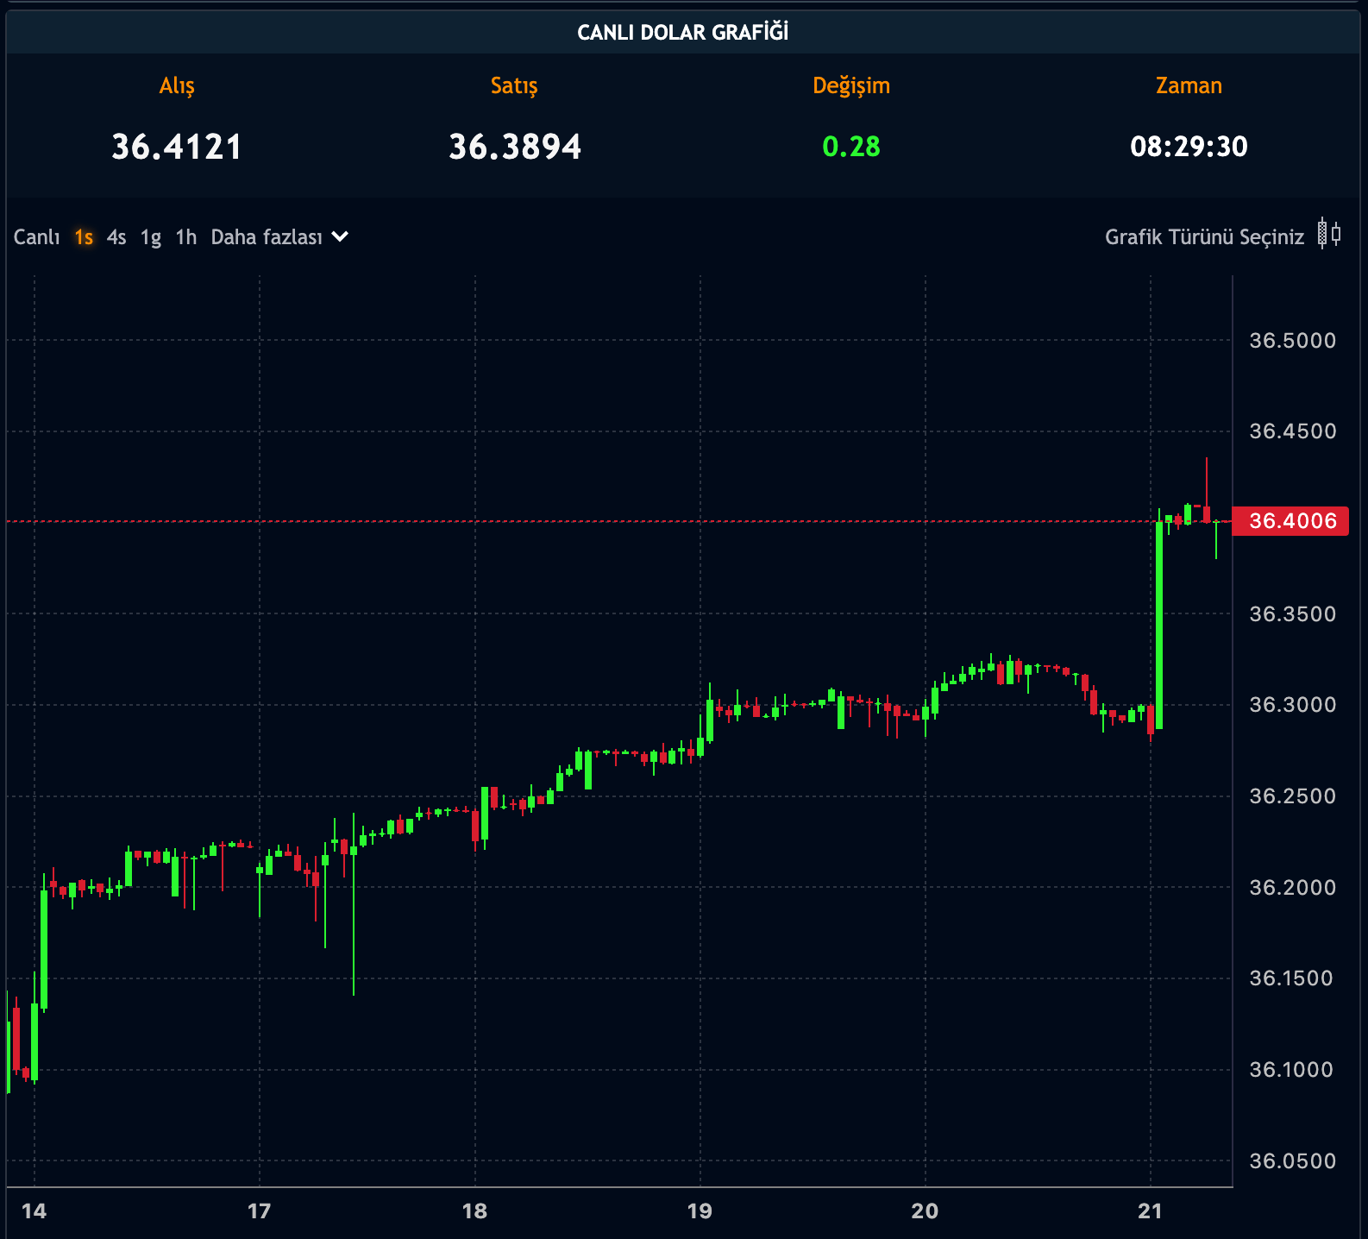This screenshot has width=1368, height=1239.
Task: Click the Alış value 36.4121
Action: tap(177, 147)
